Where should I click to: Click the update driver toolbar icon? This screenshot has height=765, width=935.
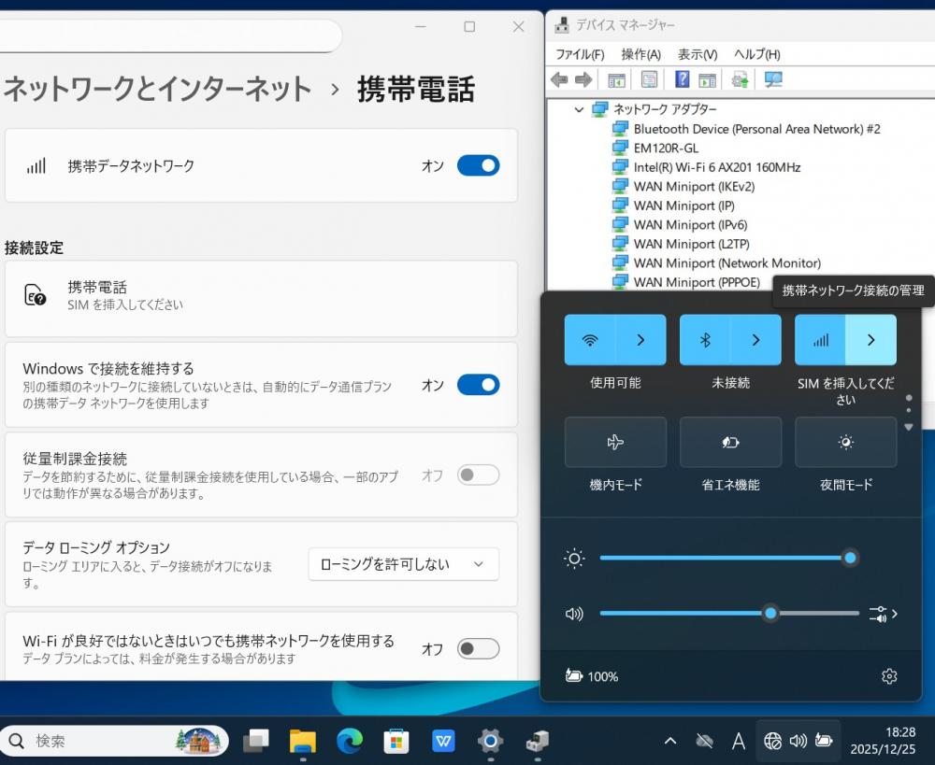coord(740,80)
